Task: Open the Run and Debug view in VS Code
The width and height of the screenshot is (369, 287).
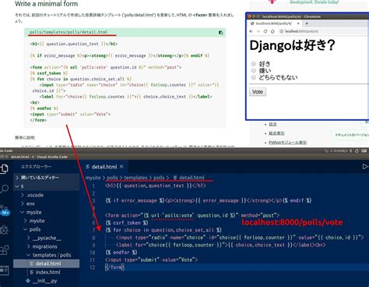Action: click(4, 230)
